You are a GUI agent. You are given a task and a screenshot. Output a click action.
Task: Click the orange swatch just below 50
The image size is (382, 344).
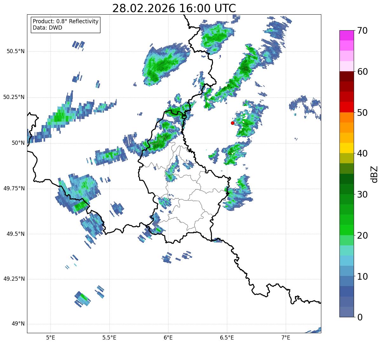(x=346, y=117)
